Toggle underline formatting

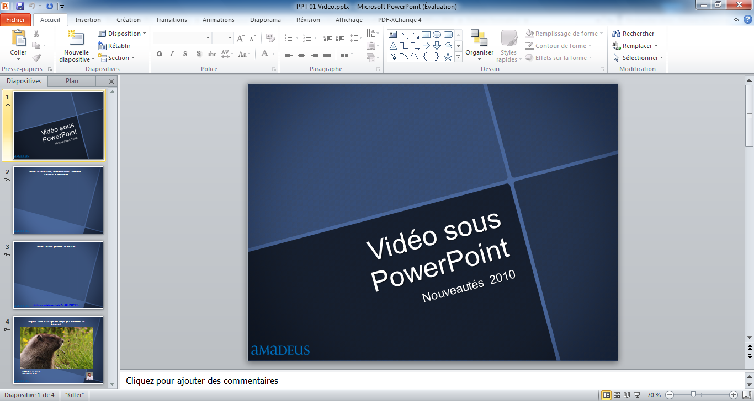[185, 54]
